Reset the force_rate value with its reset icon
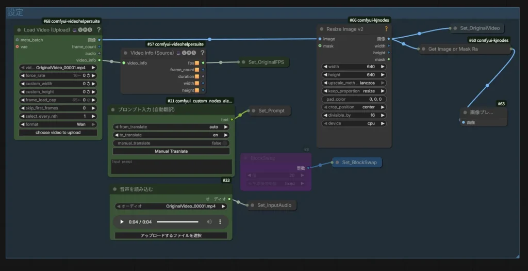528x271 pixels. (x=88, y=75)
